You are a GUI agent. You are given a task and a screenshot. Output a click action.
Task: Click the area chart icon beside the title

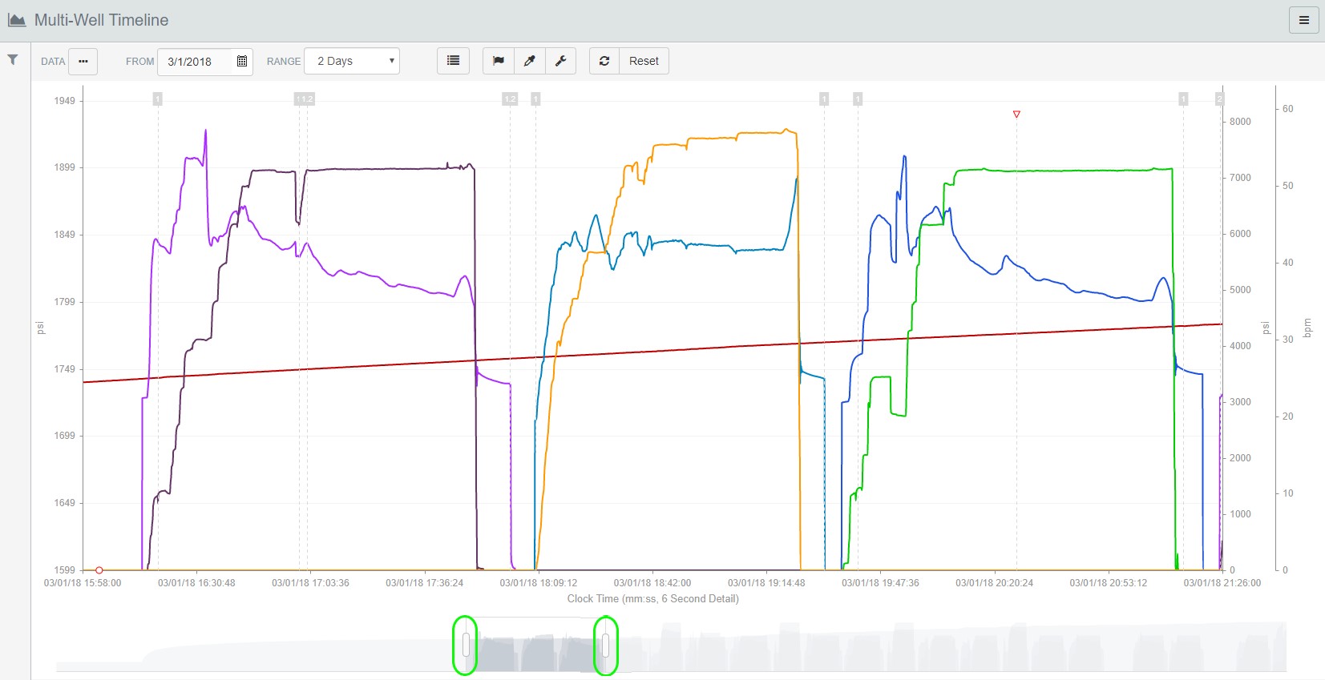(x=17, y=20)
